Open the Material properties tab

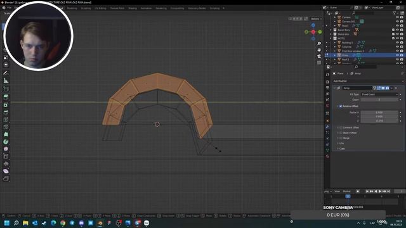point(327,156)
